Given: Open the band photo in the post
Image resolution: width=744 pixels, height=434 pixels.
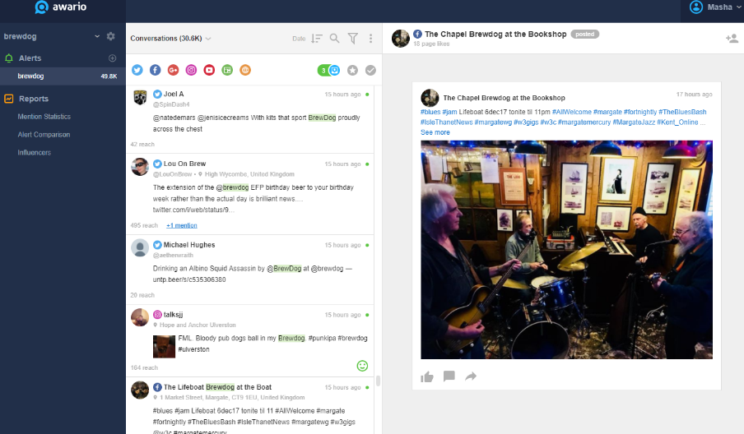Looking at the screenshot, I should 566,250.
